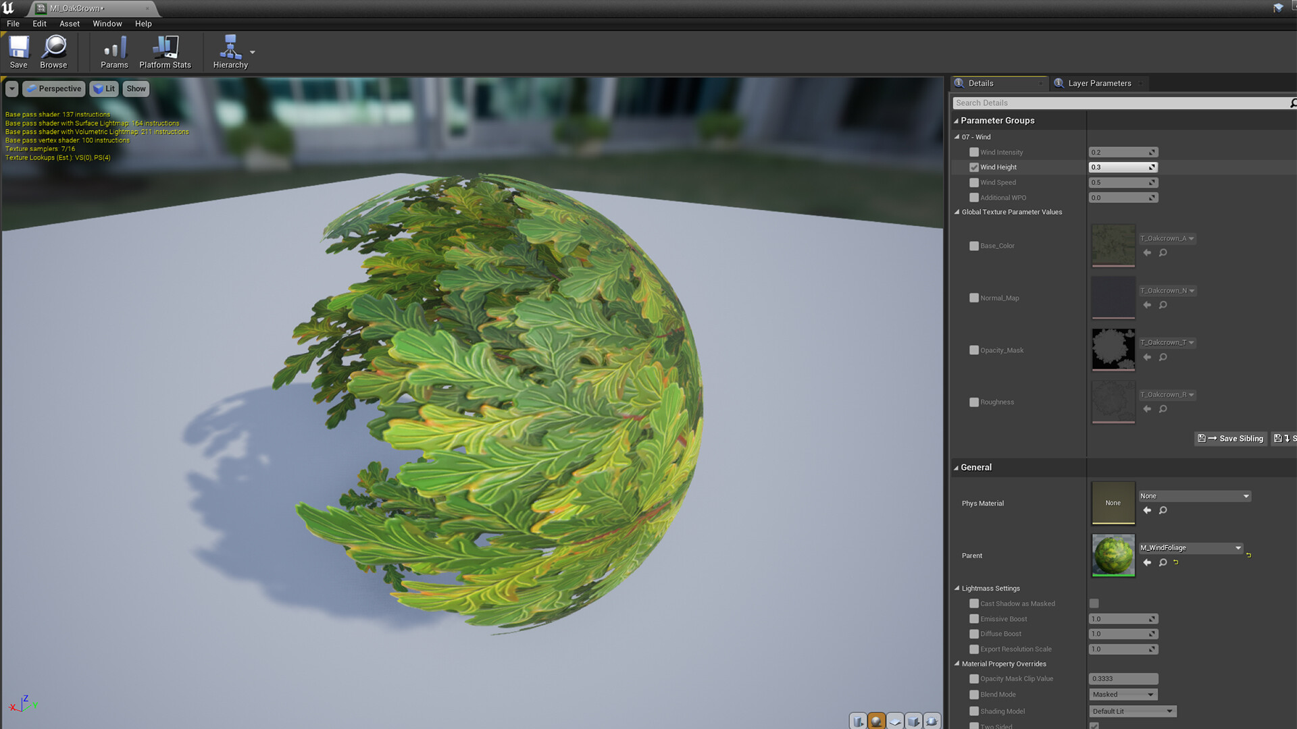The width and height of the screenshot is (1297, 729).
Task: Click the Show button in the viewport
Action: pos(136,88)
